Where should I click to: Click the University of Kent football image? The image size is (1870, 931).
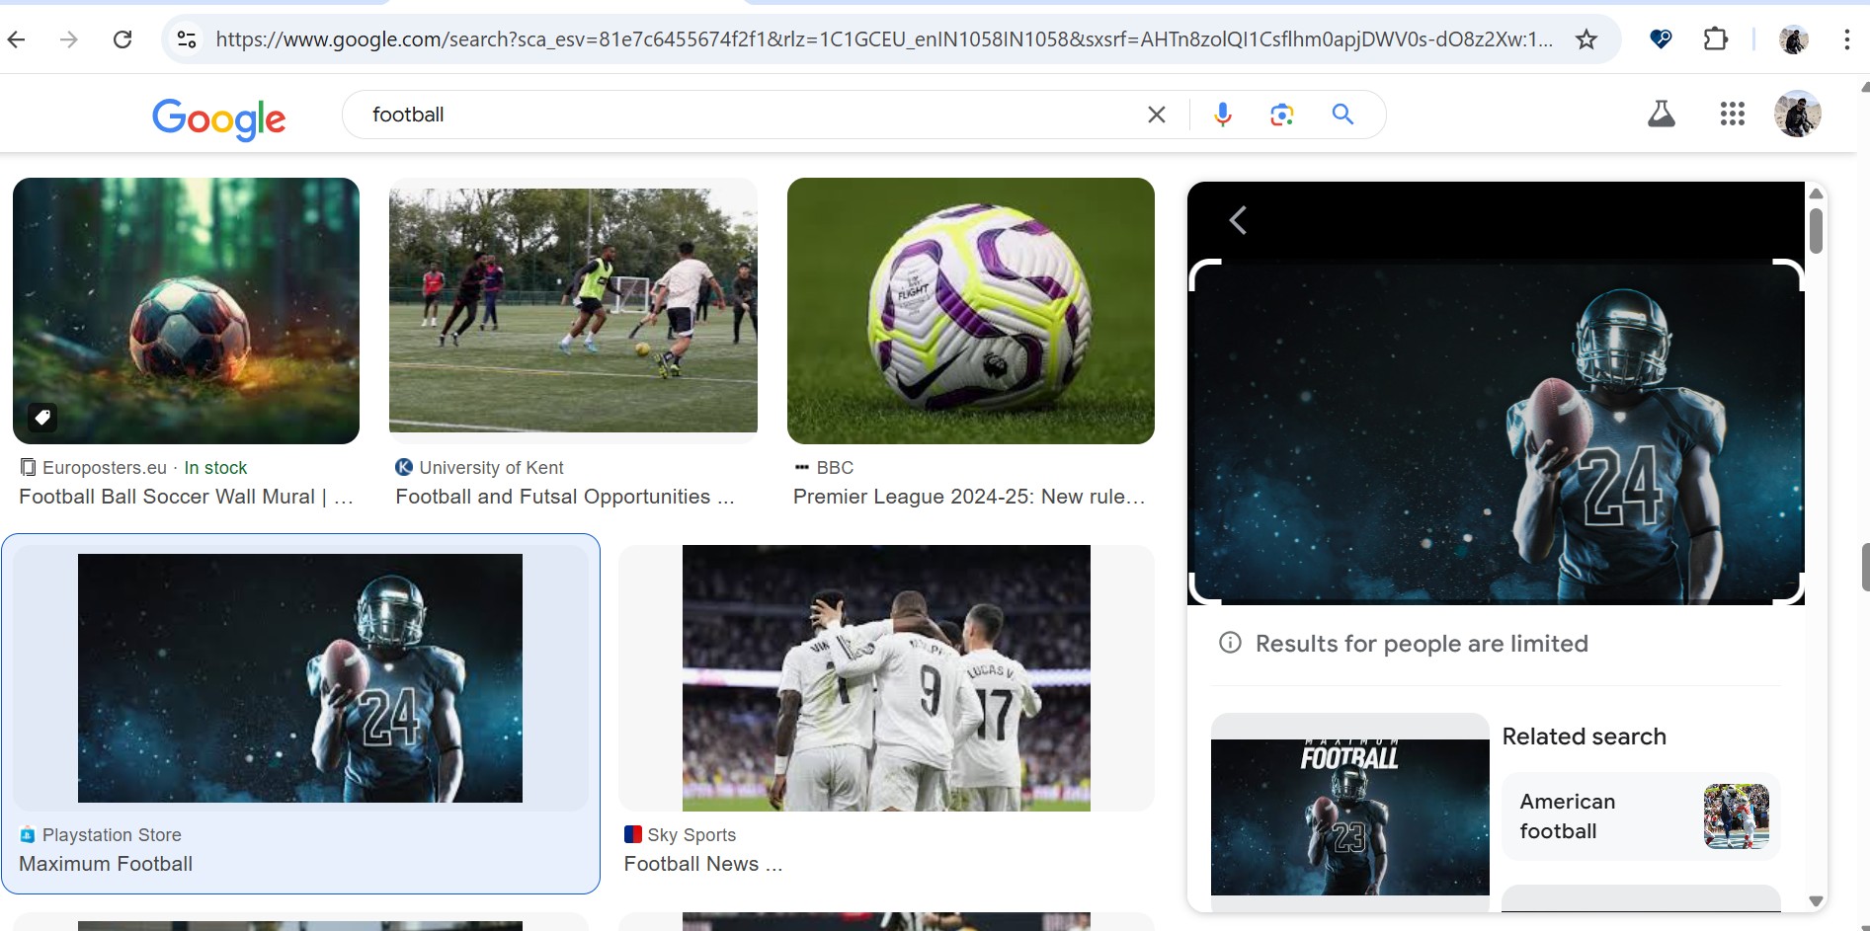[573, 311]
